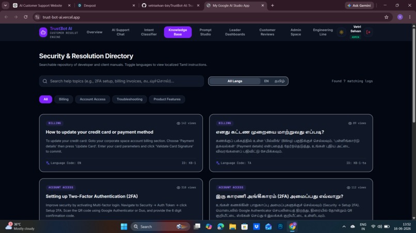Click translate icon next to Language Code: EN

[48, 163]
